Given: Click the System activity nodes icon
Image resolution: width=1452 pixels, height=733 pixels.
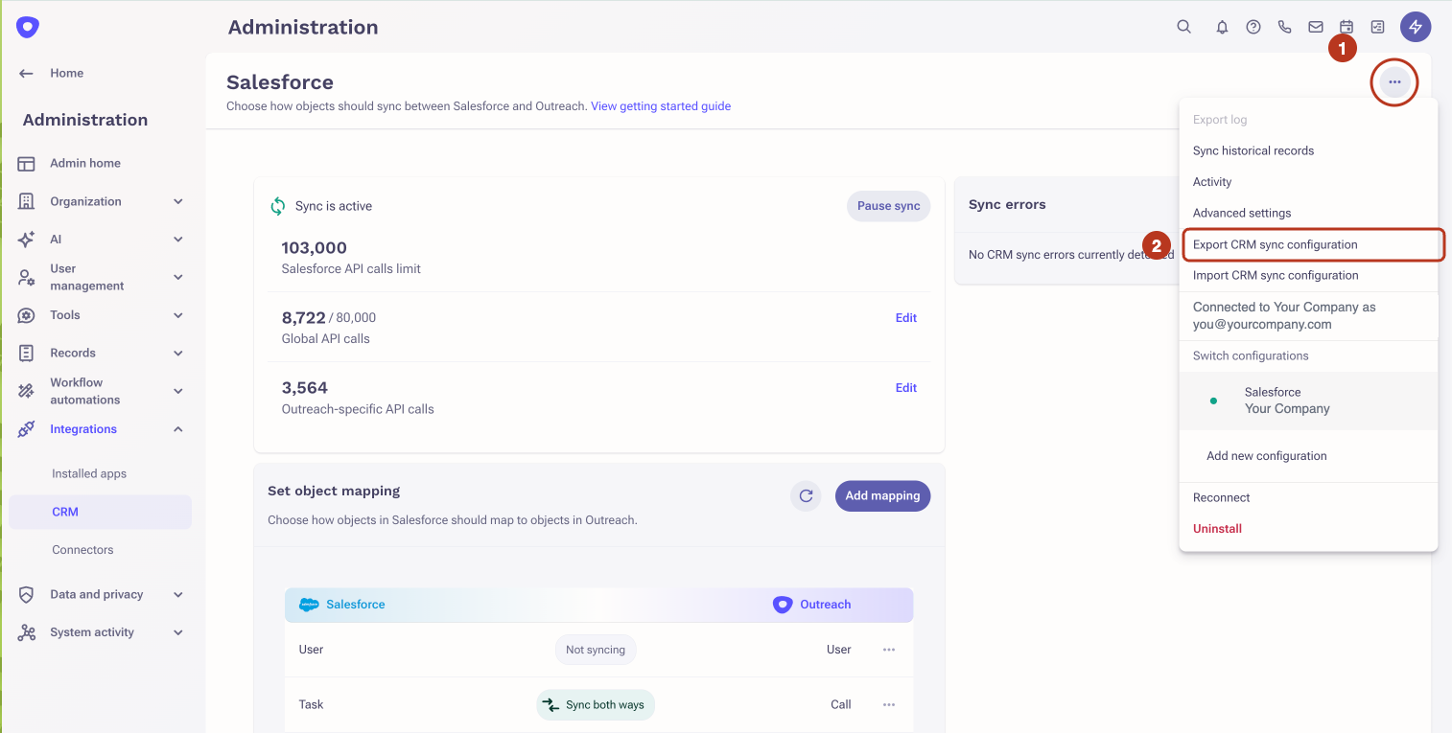Looking at the screenshot, I should click(27, 632).
